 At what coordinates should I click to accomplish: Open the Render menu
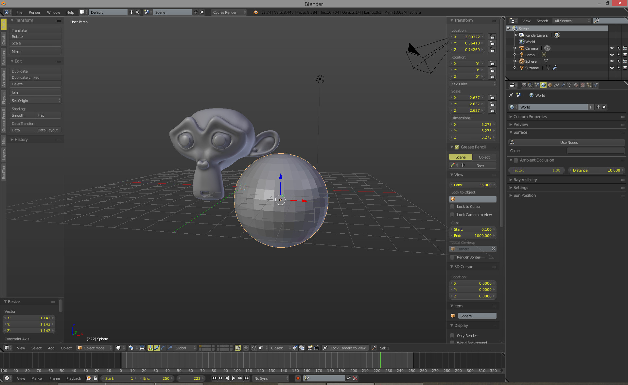point(34,12)
